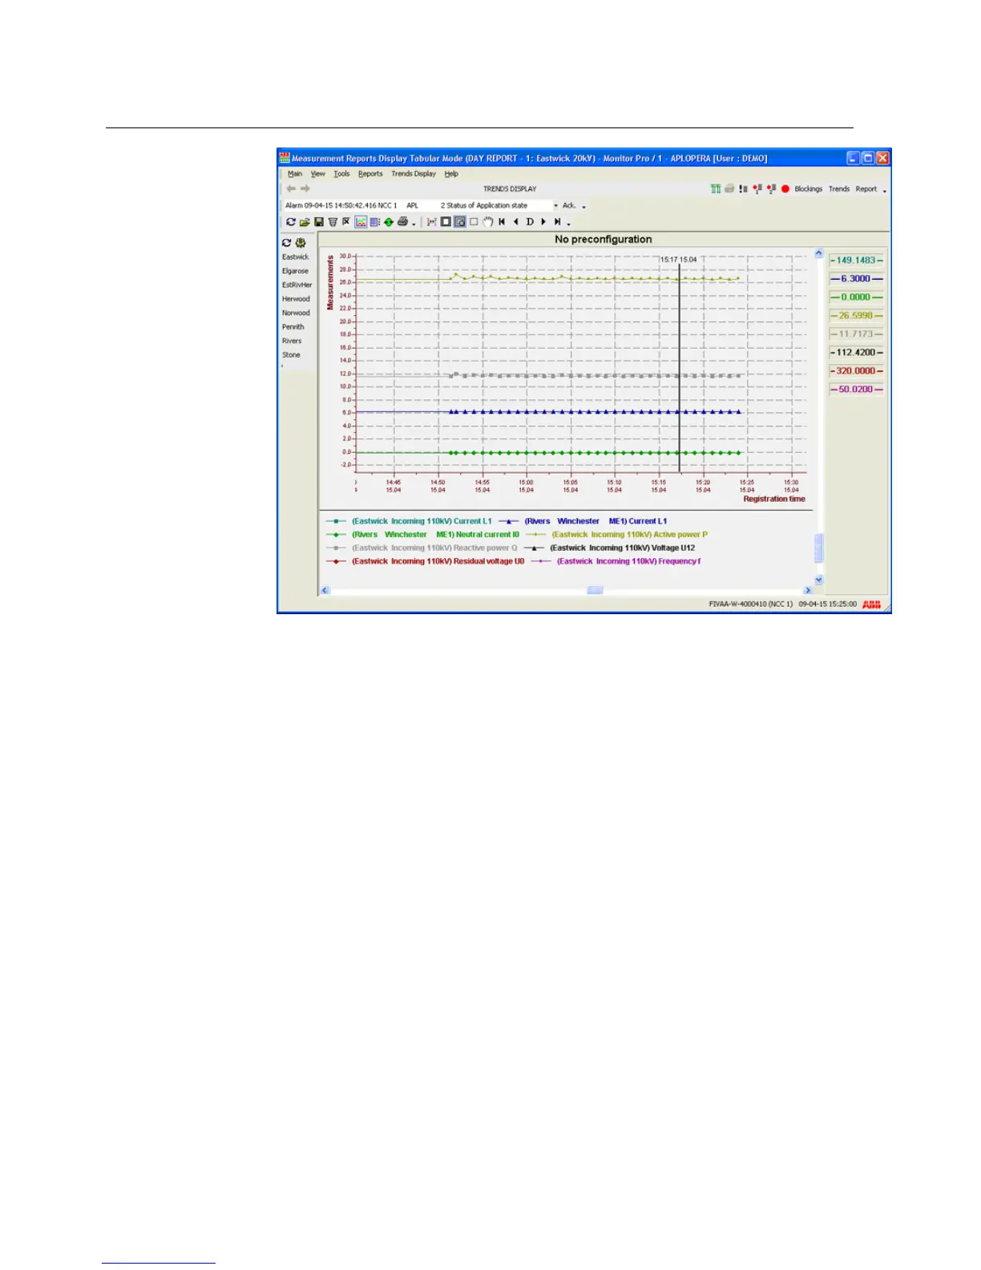The height and width of the screenshot is (1270, 981).
Task: Open the alarm line dropdown arrow
Action: [555, 206]
